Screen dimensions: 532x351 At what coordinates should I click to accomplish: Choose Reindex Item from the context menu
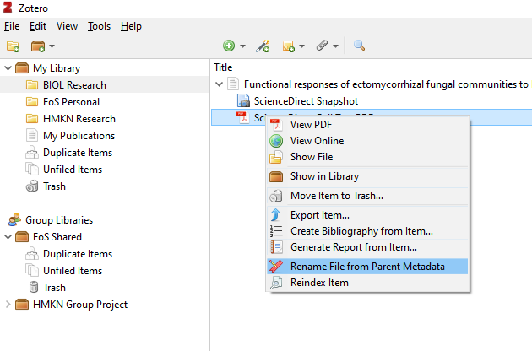368,283
